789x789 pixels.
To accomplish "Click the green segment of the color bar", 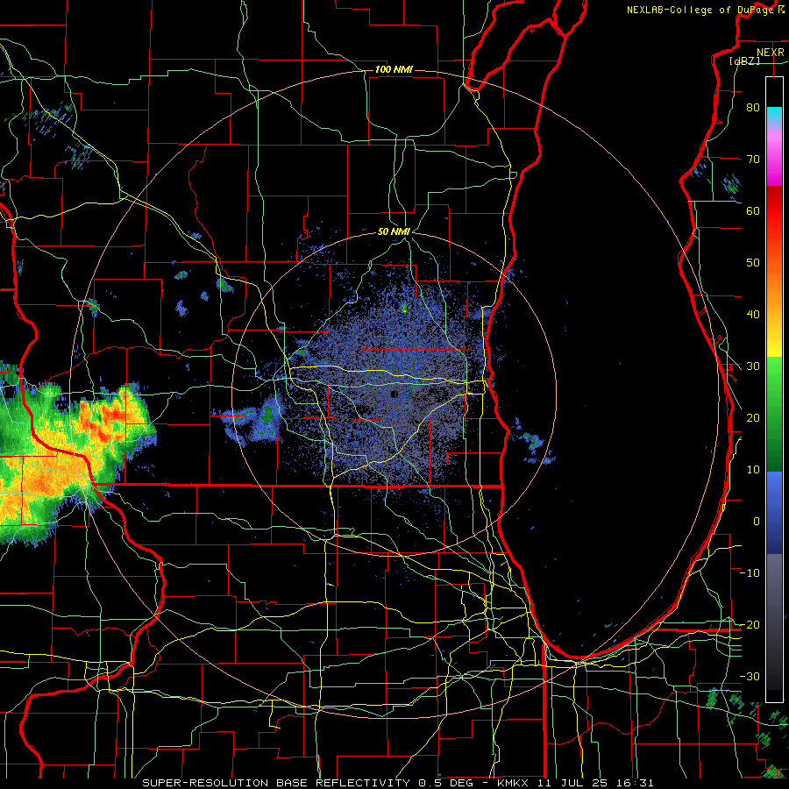I will pos(774,414).
